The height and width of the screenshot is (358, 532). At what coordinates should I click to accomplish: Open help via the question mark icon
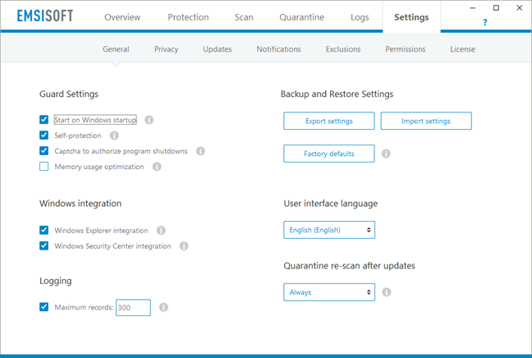(x=485, y=22)
